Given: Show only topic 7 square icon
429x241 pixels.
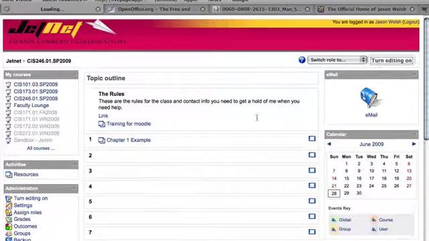Looking at the screenshot, I should pyautogui.click(x=312, y=232).
